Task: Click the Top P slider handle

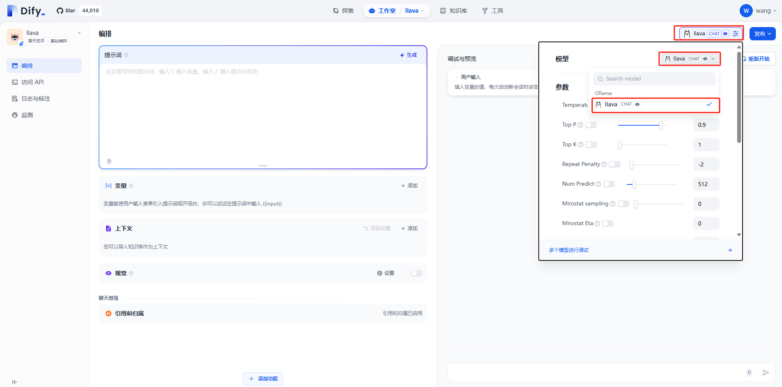Action: click(660, 125)
